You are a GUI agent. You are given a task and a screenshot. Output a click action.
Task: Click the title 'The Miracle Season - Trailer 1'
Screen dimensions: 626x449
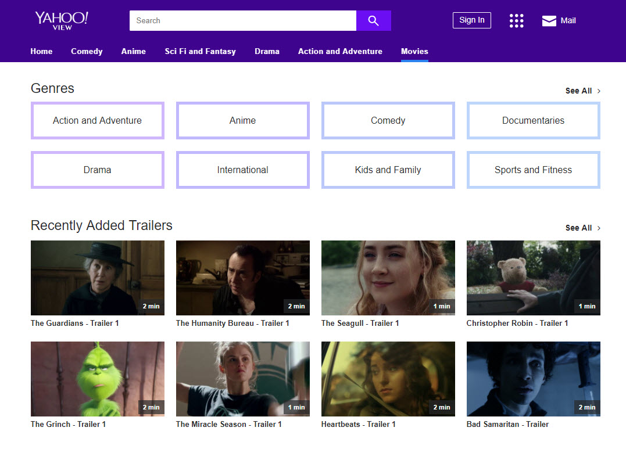point(229,424)
